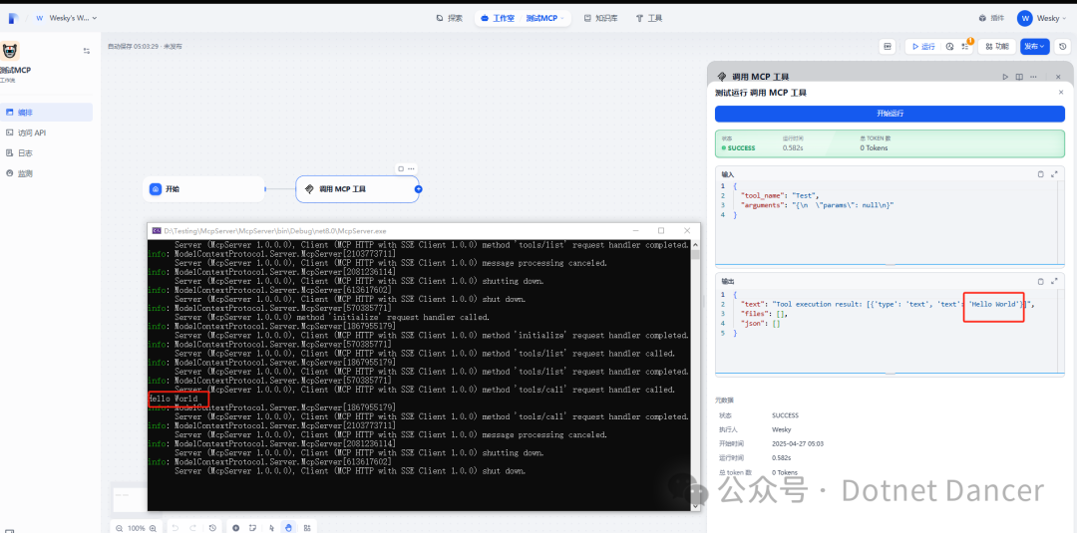Open the help book icon in node panel
The width and height of the screenshot is (1077, 533).
1020,77
